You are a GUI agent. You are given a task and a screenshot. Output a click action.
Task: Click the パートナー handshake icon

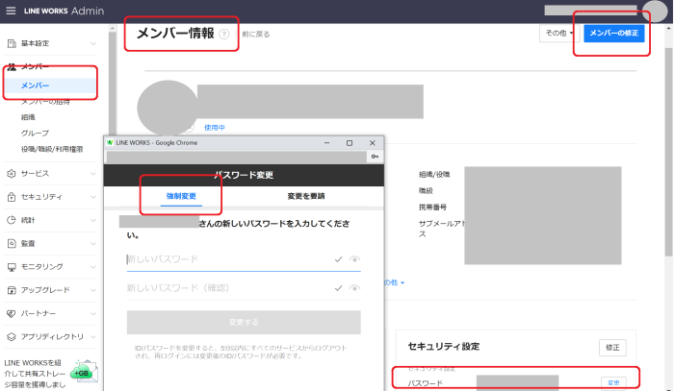point(12,313)
